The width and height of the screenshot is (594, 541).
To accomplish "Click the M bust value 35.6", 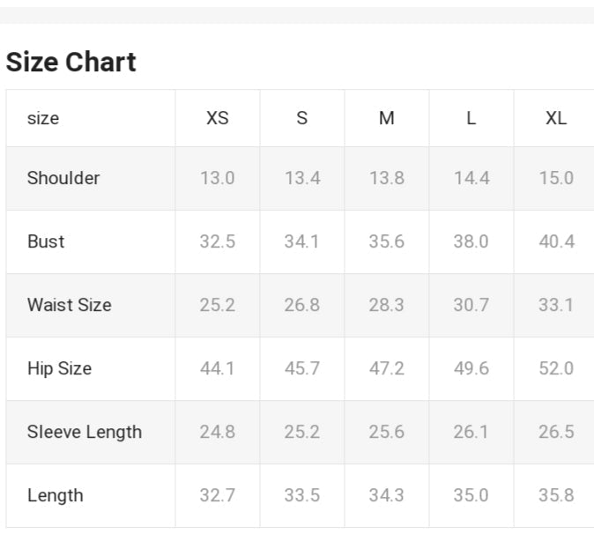I will pyautogui.click(x=387, y=241).
